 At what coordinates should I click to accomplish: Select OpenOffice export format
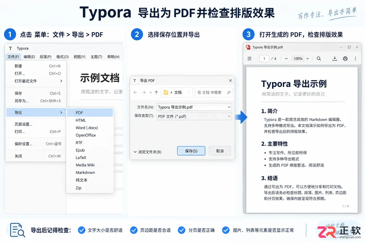coord(90,135)
